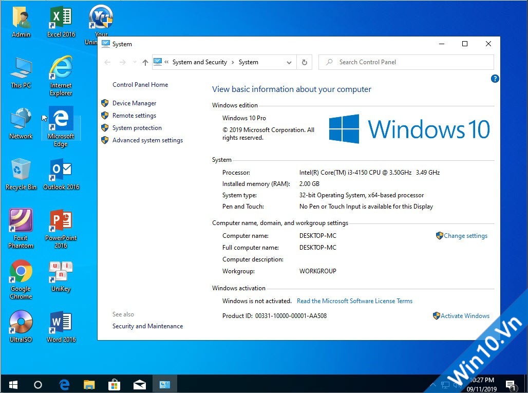The image size is (528, 393).
Task: Open UltraISO desktop shortcut
Action: [21, 327]
